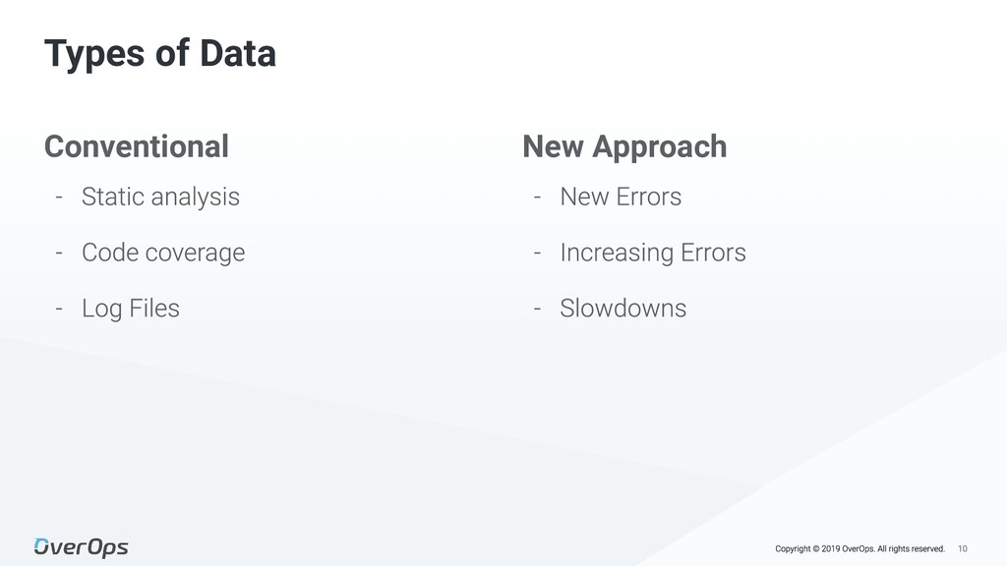
Task: Click the dash bullet before Static analysis
Action: coord(60,197)
